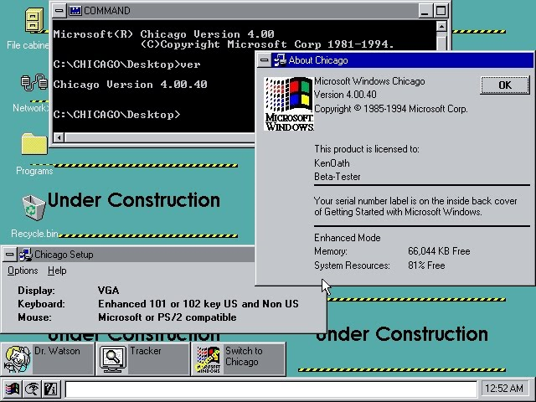Click the C:\CHICAGO\Desktop> prompt line
Screen dimensions: 536x402
click(116, 114)
